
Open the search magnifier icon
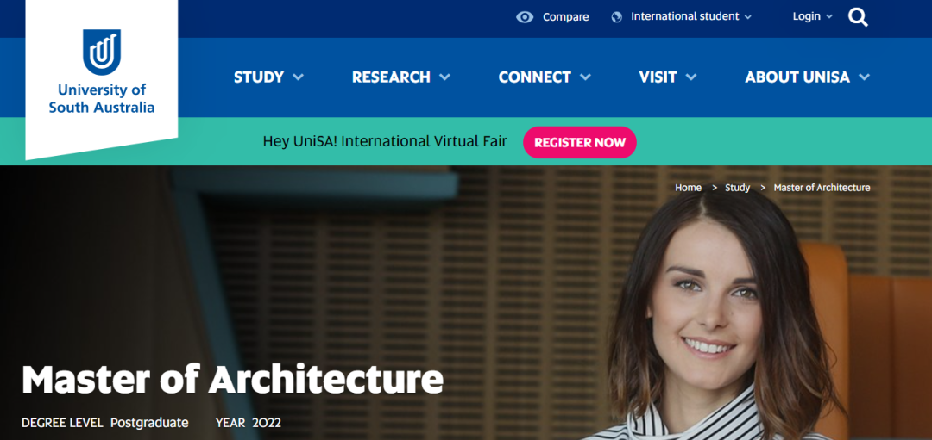tap(858, 17)
